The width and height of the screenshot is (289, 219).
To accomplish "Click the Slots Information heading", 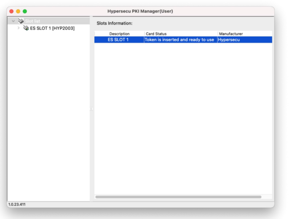I will click(115, 23).
